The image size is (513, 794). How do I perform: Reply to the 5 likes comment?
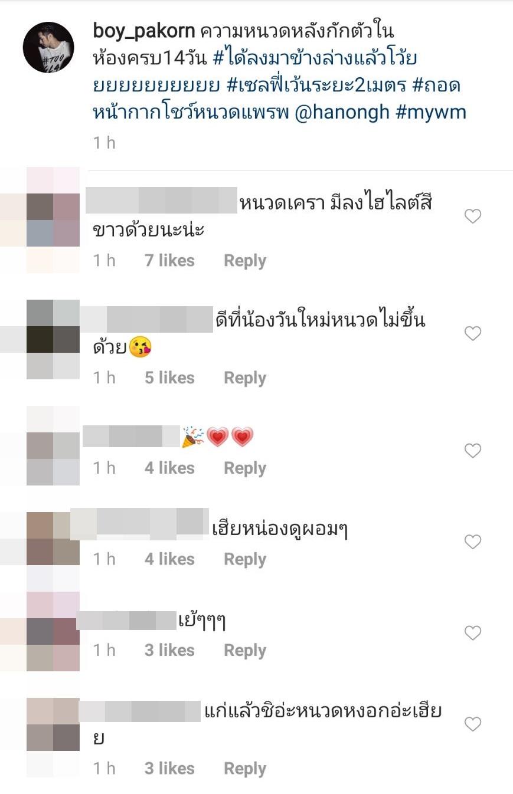tap(245, 378)
